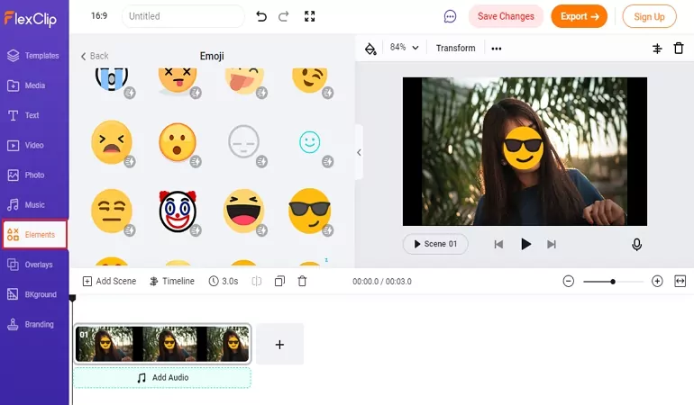This screenshot has width=694, height=405.
Task: Add the angry squinting face emoji
Action: (x=112, y=142)
